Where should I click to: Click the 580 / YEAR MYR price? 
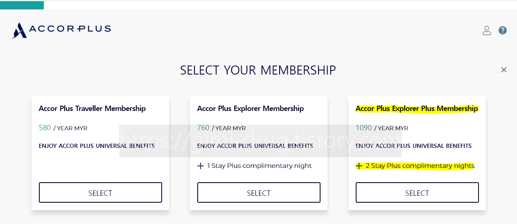pos(63,128)
